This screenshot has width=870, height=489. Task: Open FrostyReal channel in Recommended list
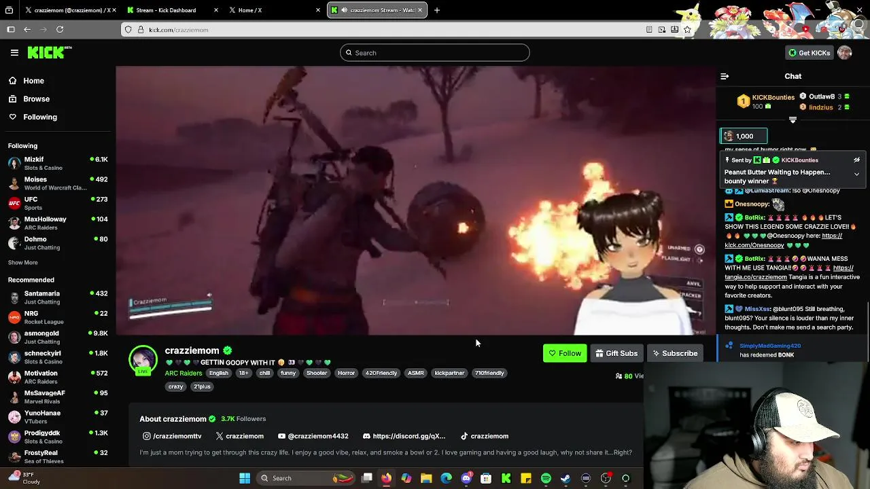pos(58,456)
